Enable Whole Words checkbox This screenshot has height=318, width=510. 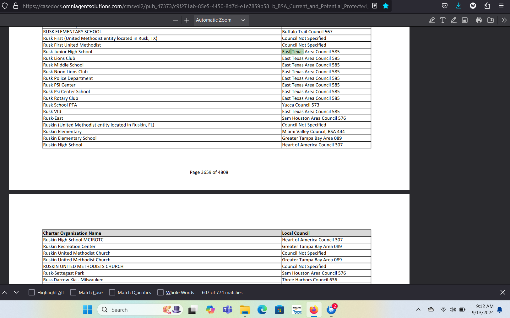tap(160, 292)
